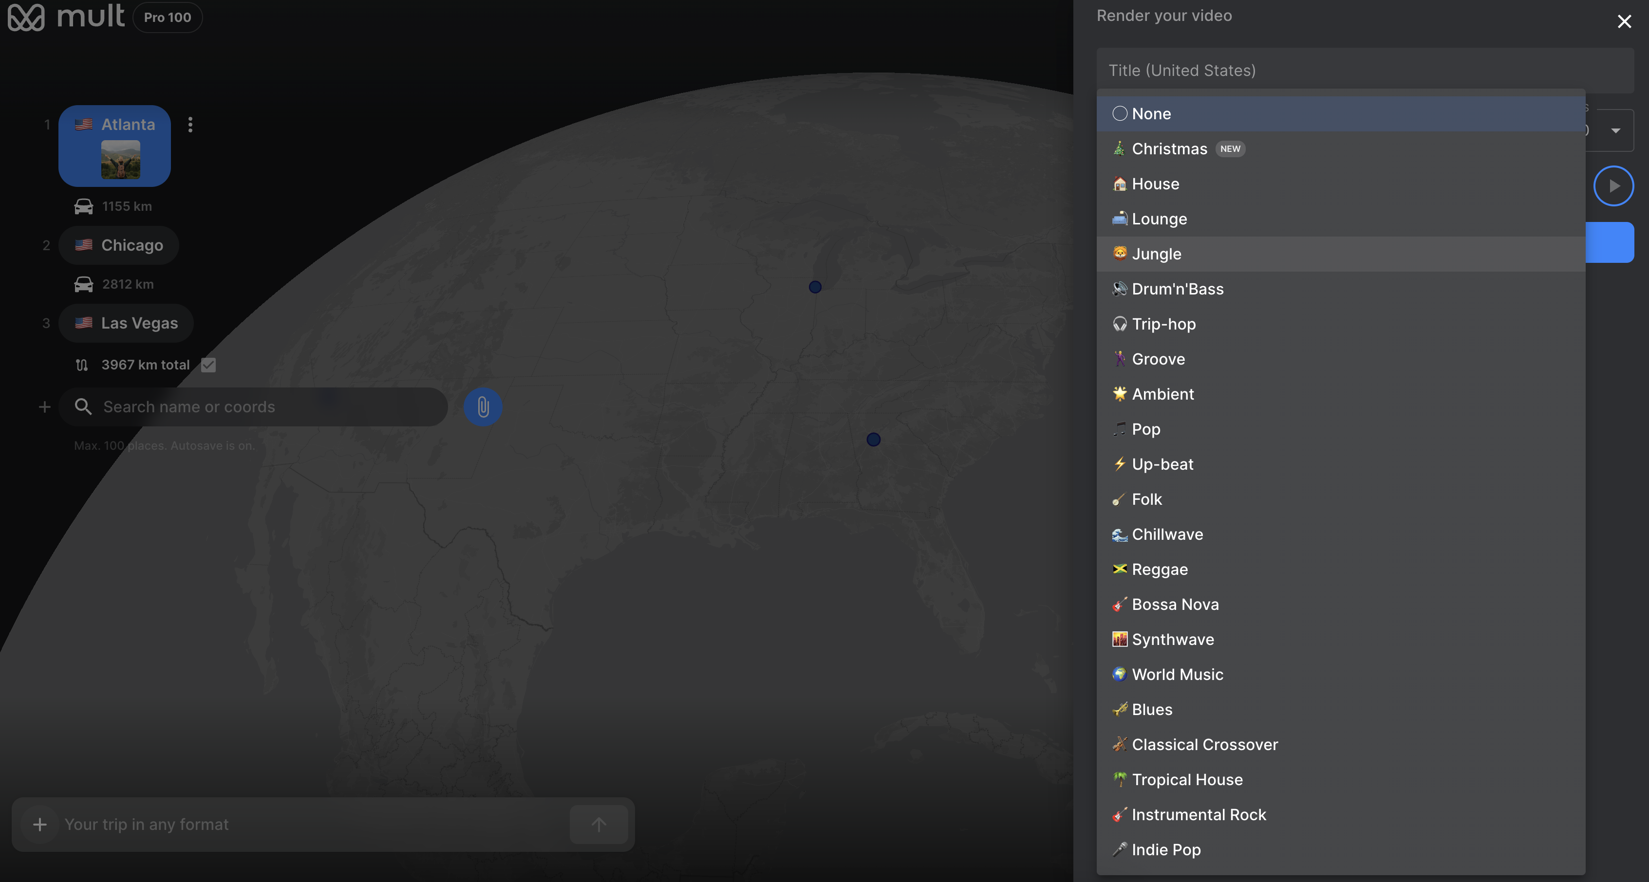1649x882 pixels.
Task: Close the Render your video panel
Action: [x=1624, y=22]
